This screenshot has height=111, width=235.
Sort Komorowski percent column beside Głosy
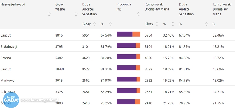[173, 24]
